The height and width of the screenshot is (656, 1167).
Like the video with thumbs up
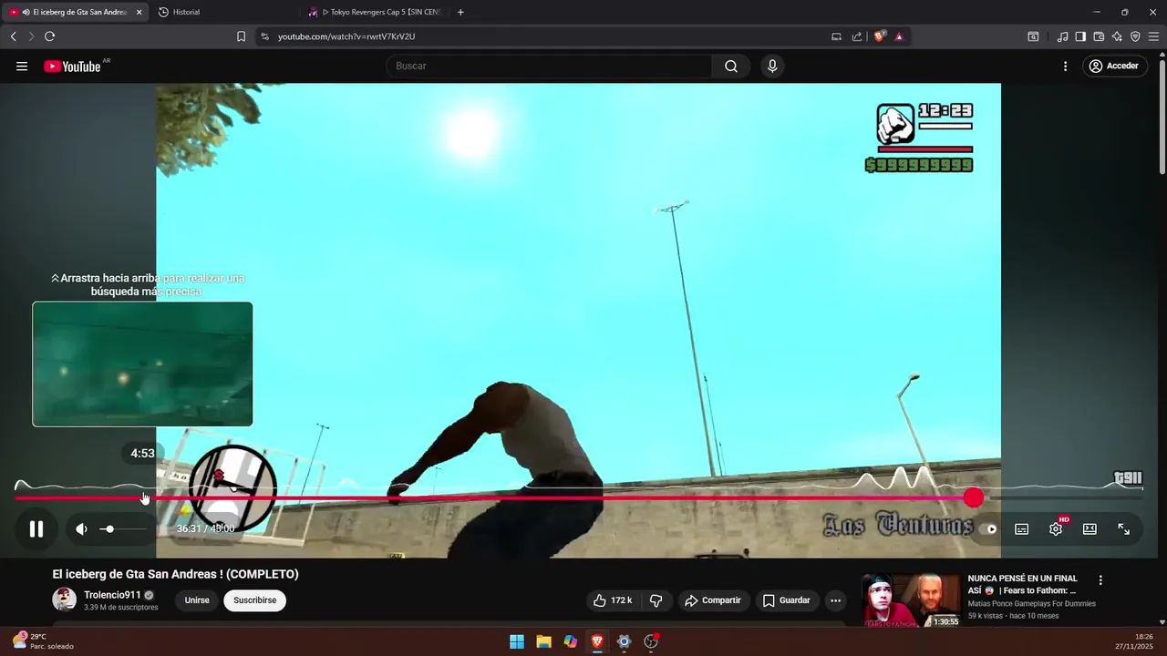tap(613, 600)
